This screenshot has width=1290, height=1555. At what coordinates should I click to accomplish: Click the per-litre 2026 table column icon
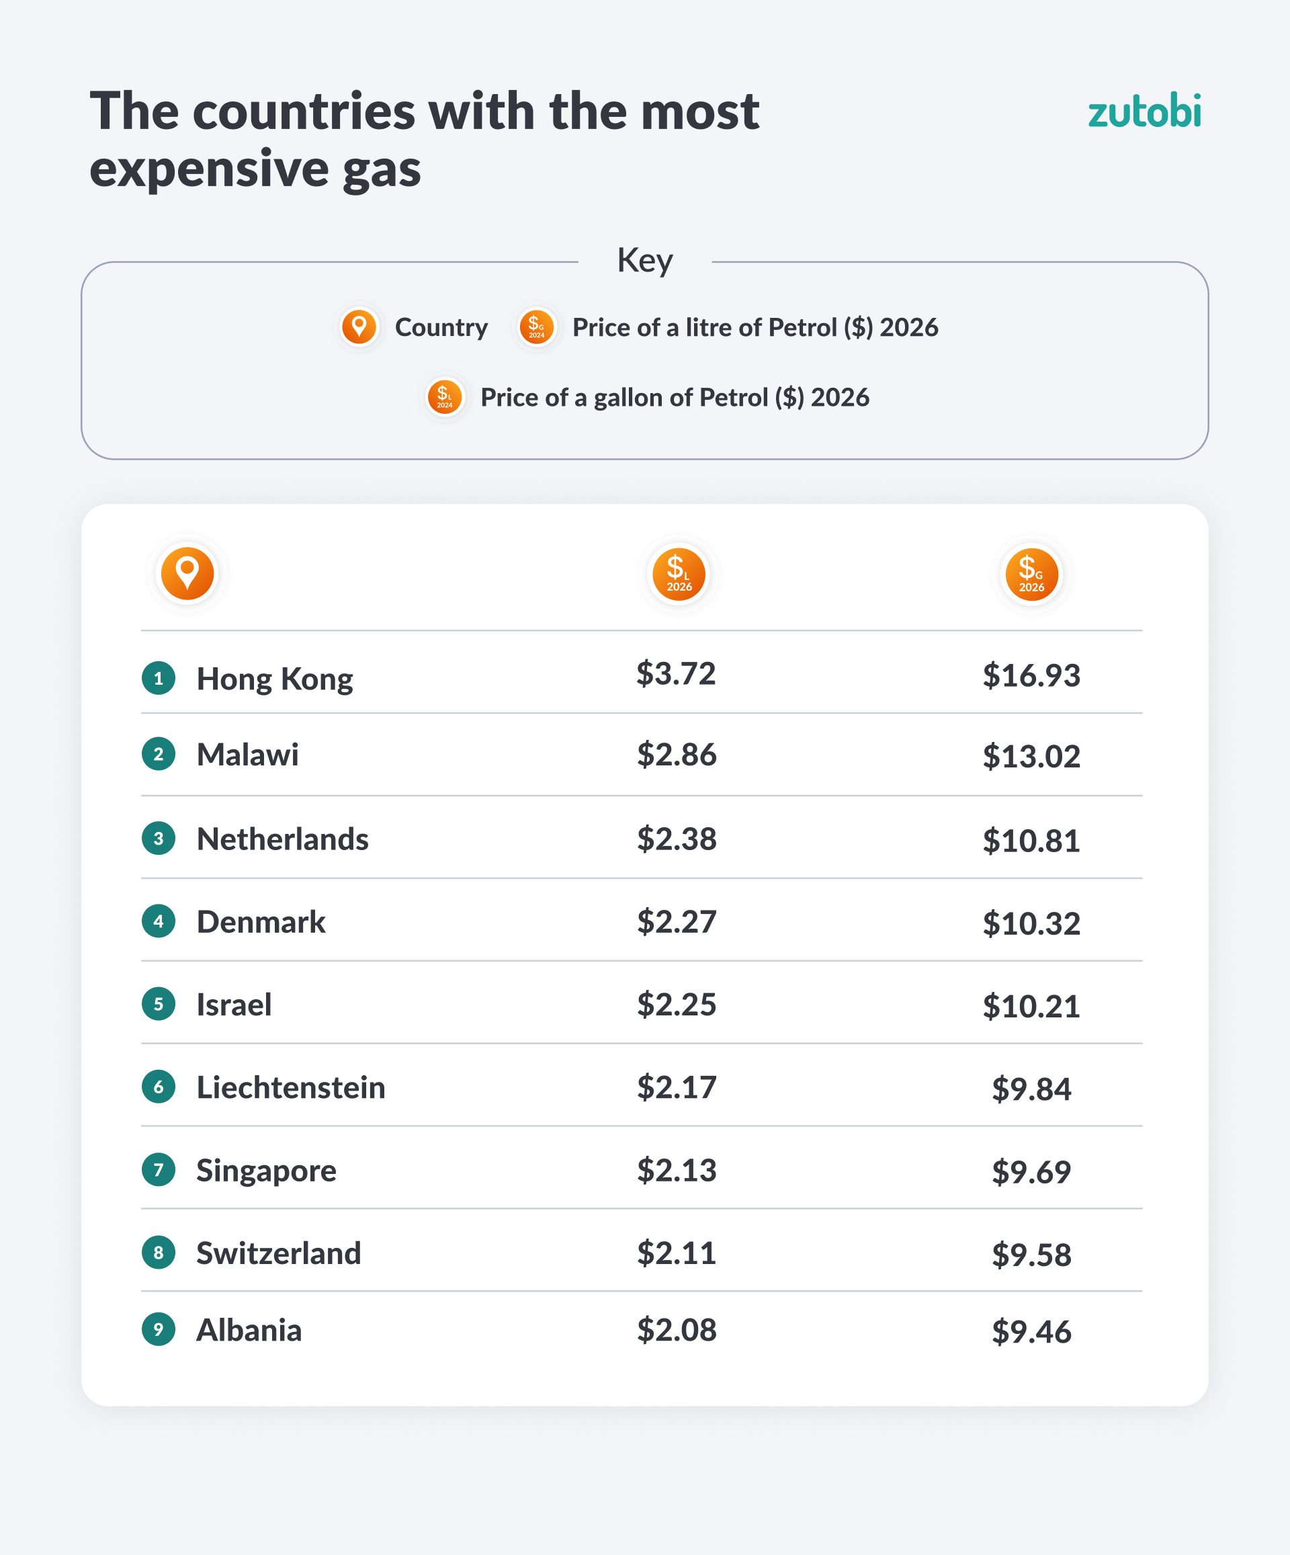[x=679, y=575]
